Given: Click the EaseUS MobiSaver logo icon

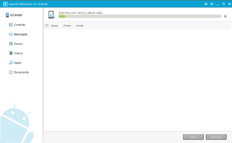Looking at the screenshot, I should coord(5,4).
